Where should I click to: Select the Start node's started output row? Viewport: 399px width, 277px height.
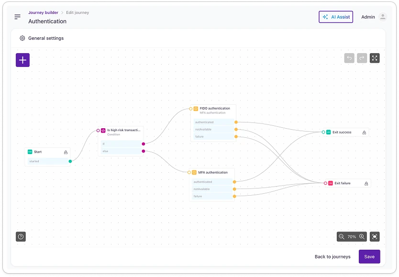click(48, 161)
